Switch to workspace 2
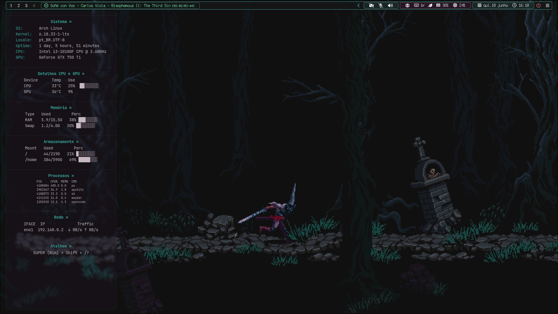Image resolution: width=558 pixels, height=314 pixels. pyautogui.click(x=19, y=6)
